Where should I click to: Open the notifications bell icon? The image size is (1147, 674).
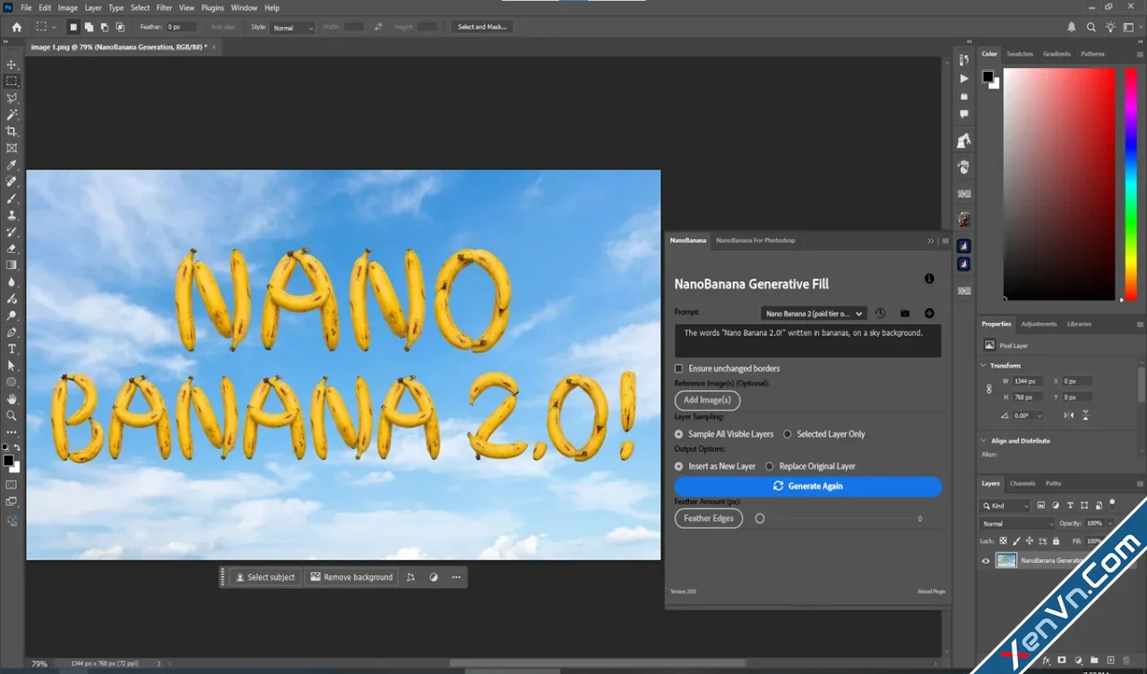pos(1072,27)
